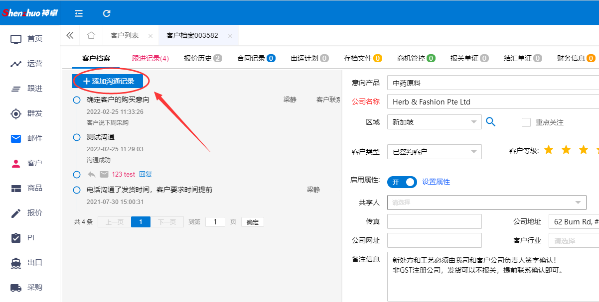This screenshot has height=302, width=599.
Task: Open 群发 in the sidebar
Action: click(x=30, y=113)
